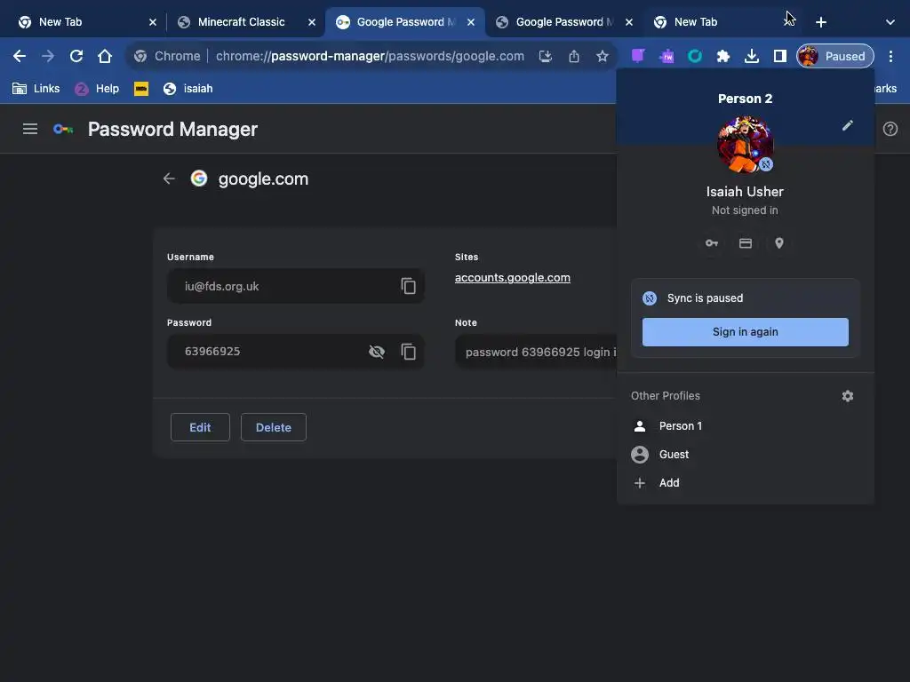Open saved passwords key icon in profile popup
Viewport: 910px width, 682px height.
[x=712, y=243]
